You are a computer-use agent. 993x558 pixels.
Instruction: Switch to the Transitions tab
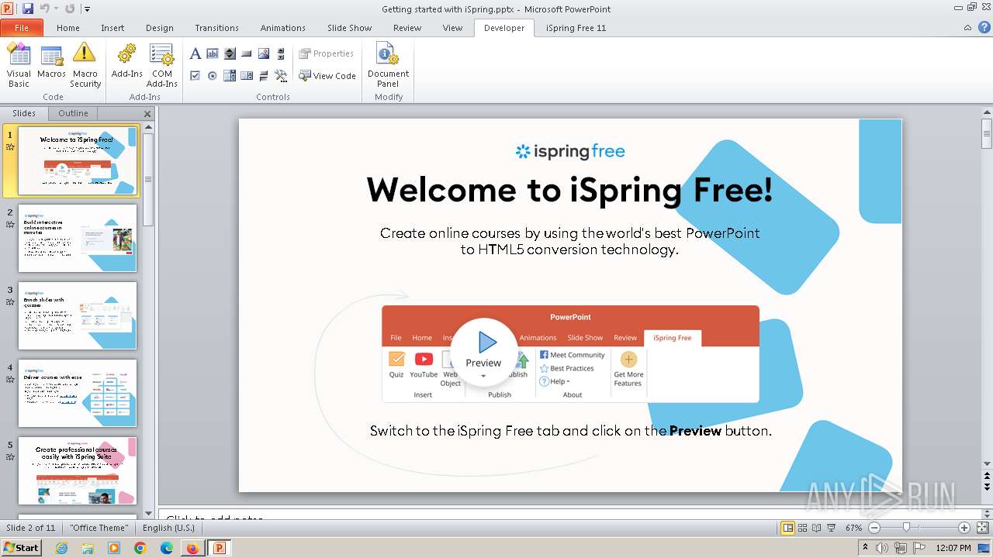[x=217, y=28]
